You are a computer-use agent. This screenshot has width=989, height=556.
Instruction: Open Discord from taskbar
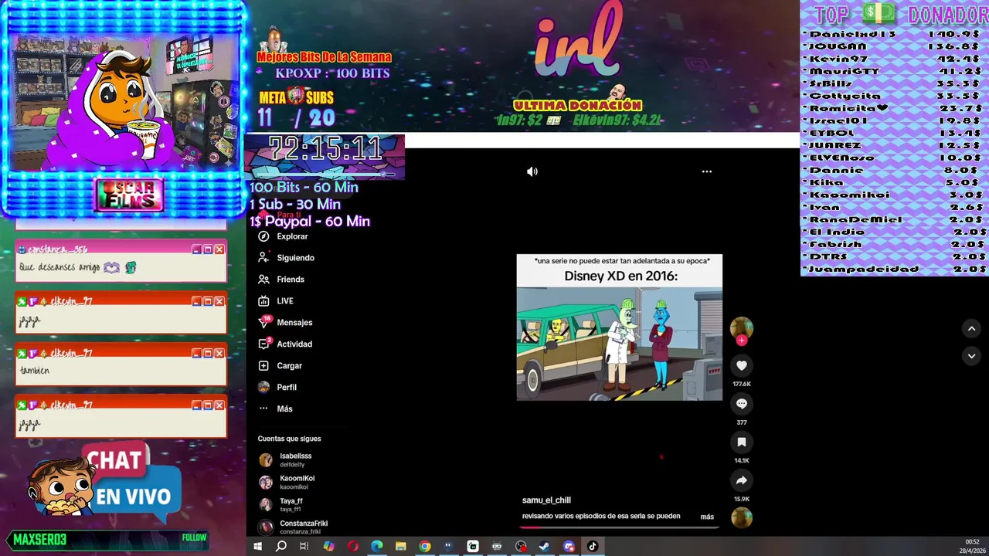[569, 547]
